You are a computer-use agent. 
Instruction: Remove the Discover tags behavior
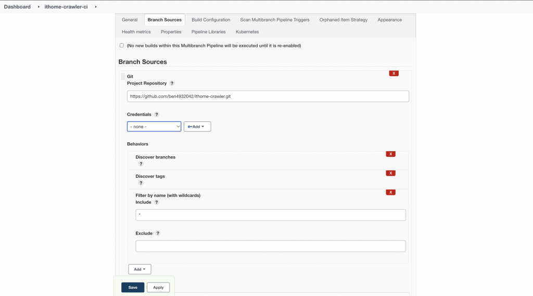click(390, 173)
